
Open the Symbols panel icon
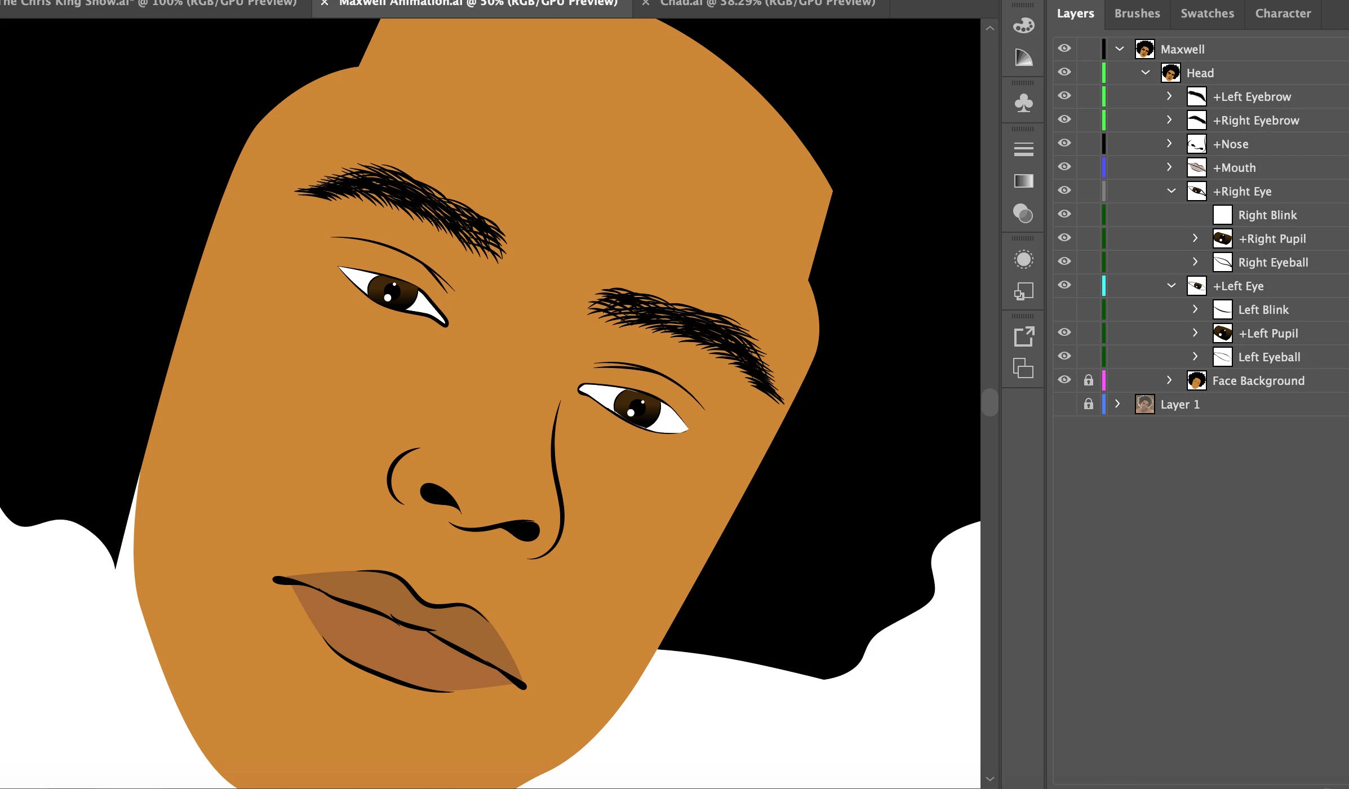click(x=1023, y=103)
